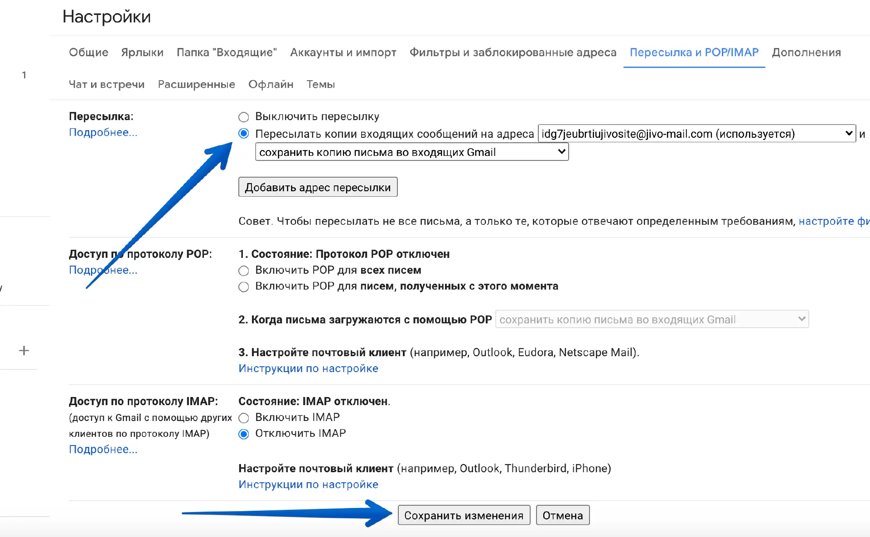The width and height of the screenshot is (870, 537).
Task: Open the 'Темы' settings tab
Action: 320,84
